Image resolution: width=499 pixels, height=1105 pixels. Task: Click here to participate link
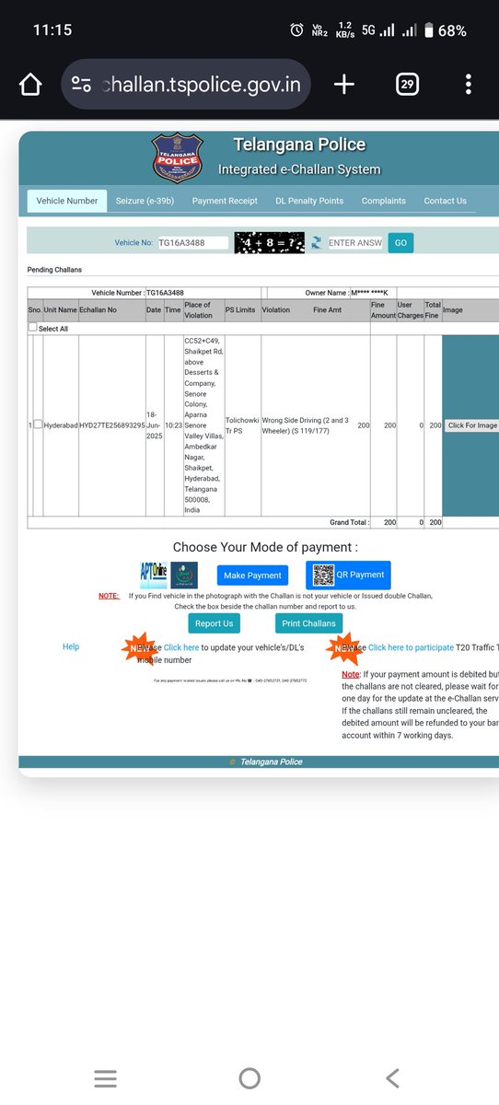point(411,648)
